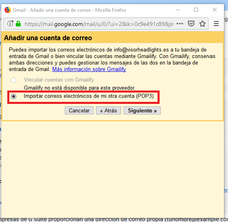Click the 'Añadir una cuenta de correo' heading

pos(48,38)
